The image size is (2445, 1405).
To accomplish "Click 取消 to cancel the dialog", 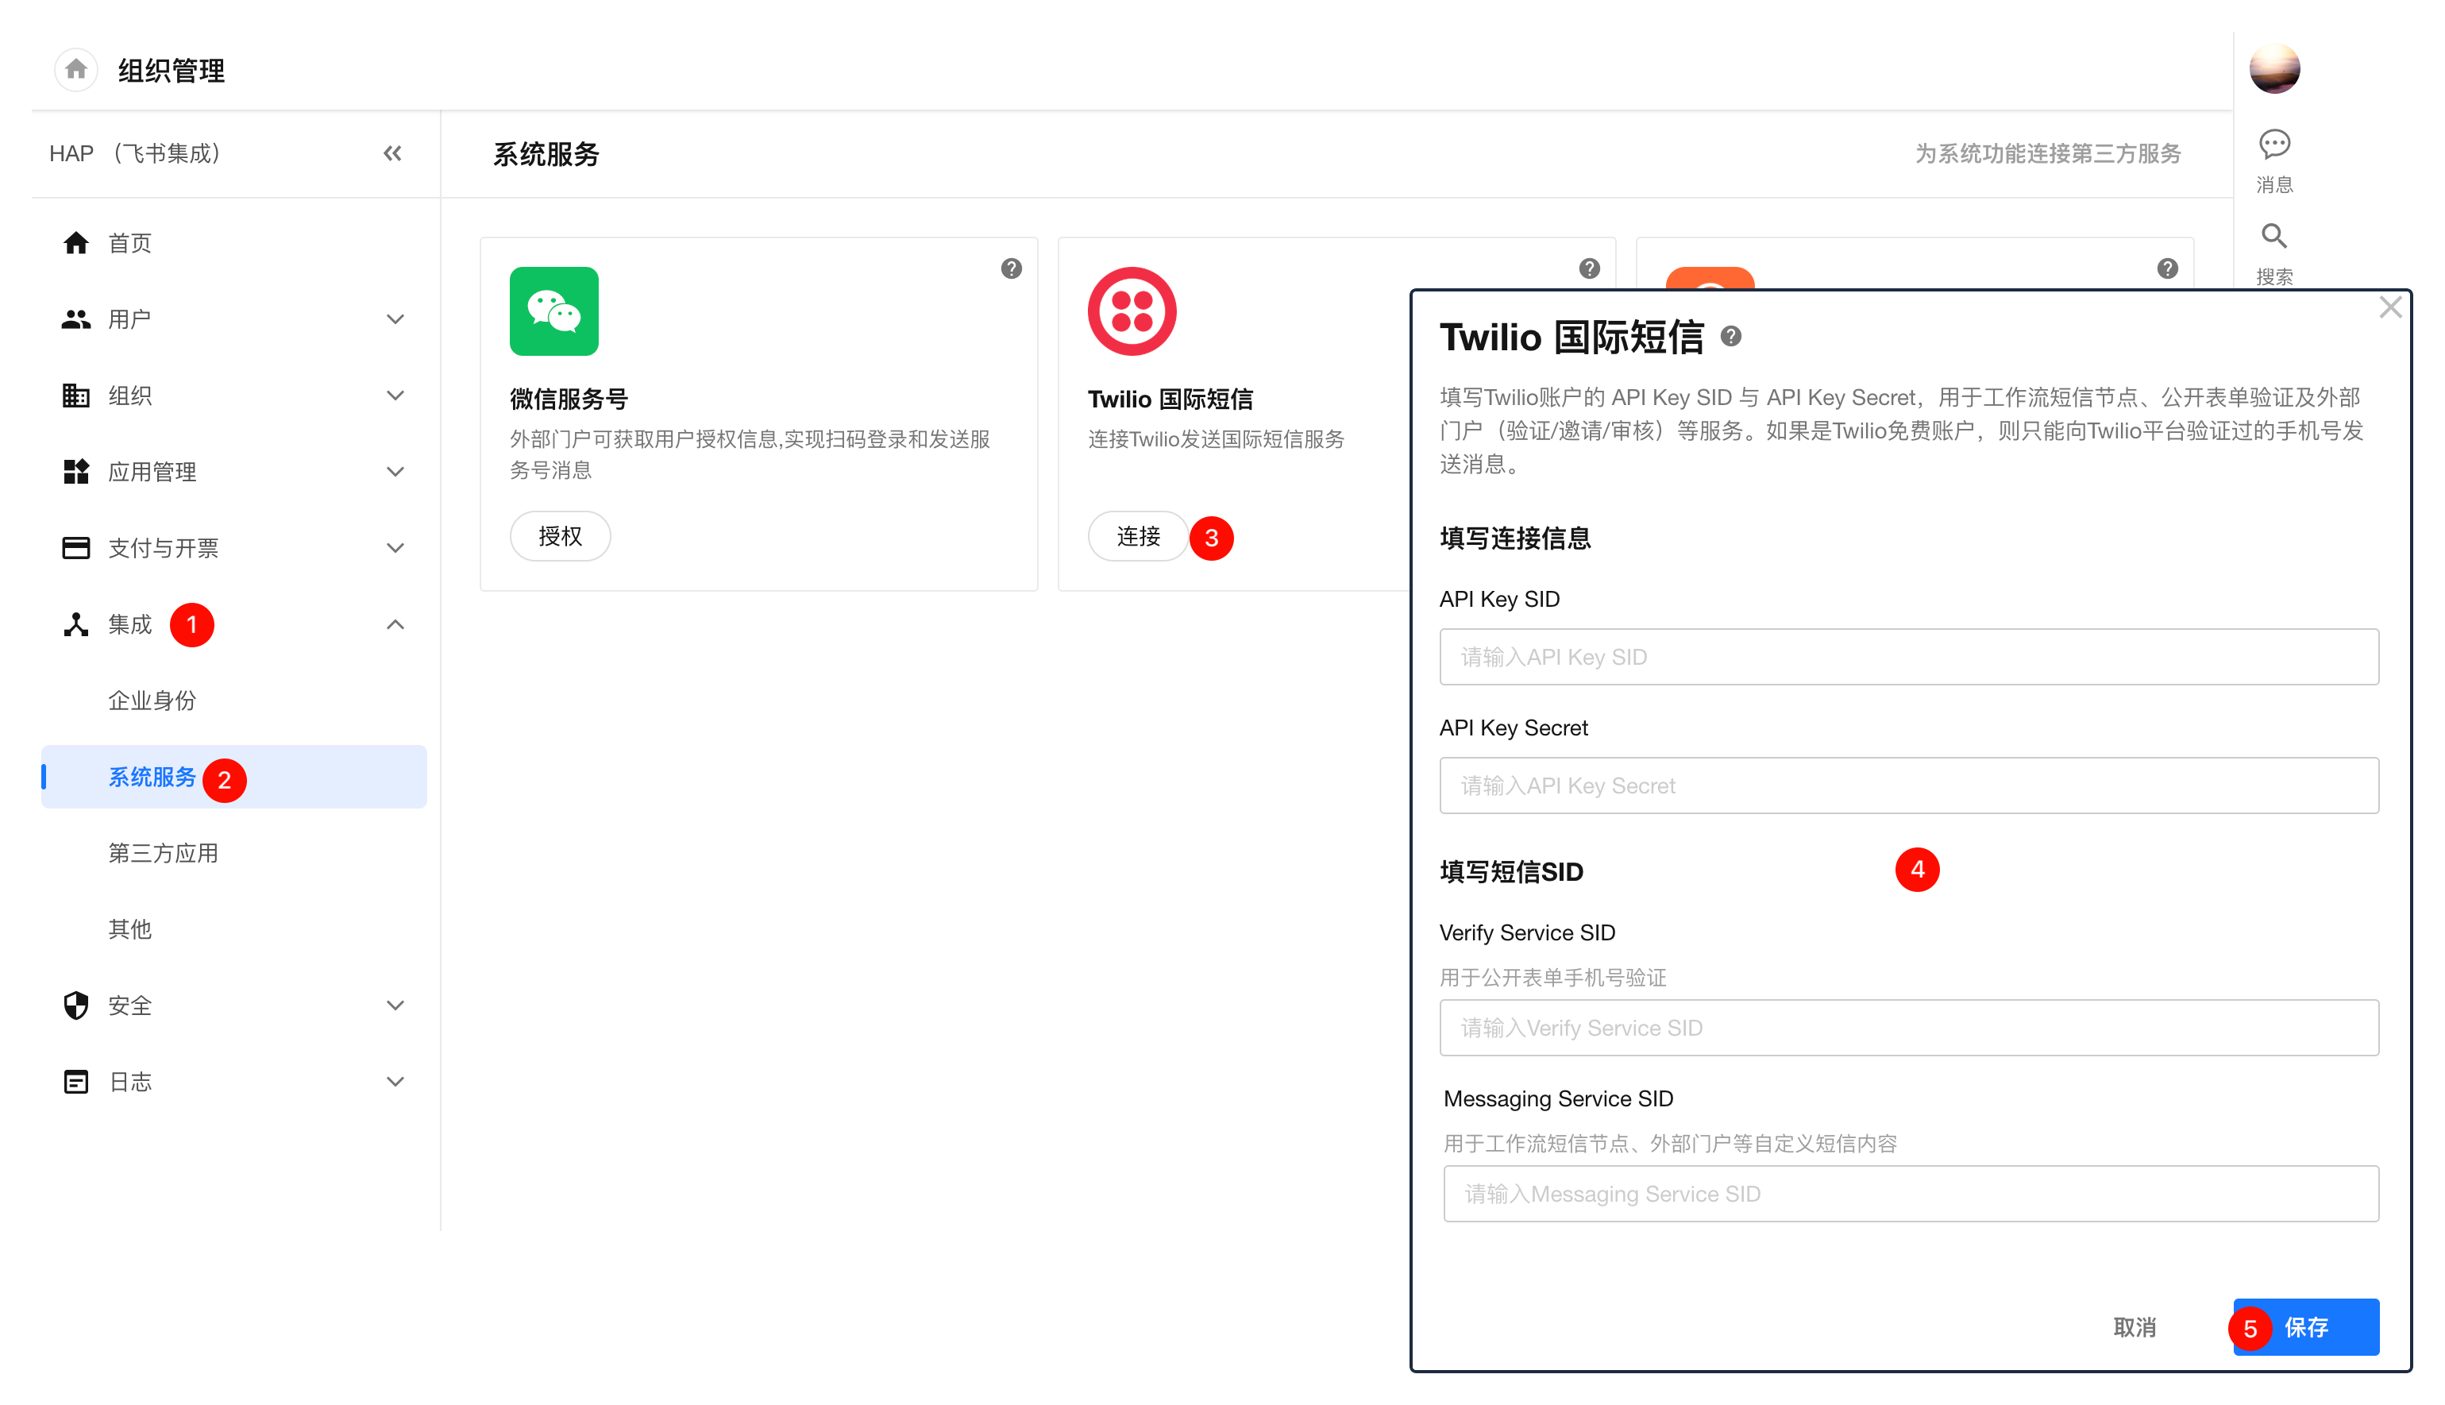I will point(2134,1327).
